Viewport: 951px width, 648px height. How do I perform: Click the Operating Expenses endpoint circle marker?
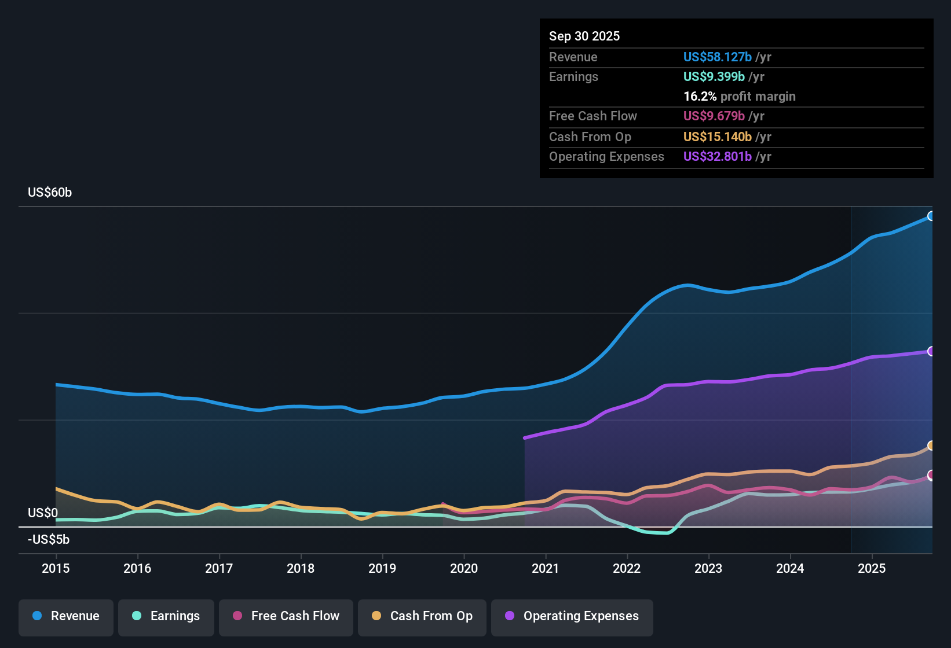pyautogui.click(x=931, y=351)
